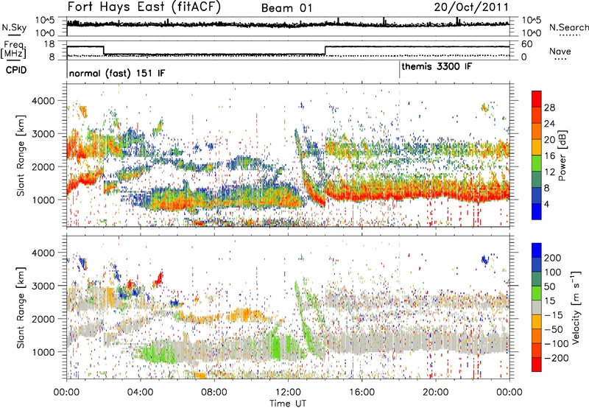Screen dimensions: 589x408
Task: Pick the velocity colorbar segment between 50 and 100
Action: pos(537,279)
